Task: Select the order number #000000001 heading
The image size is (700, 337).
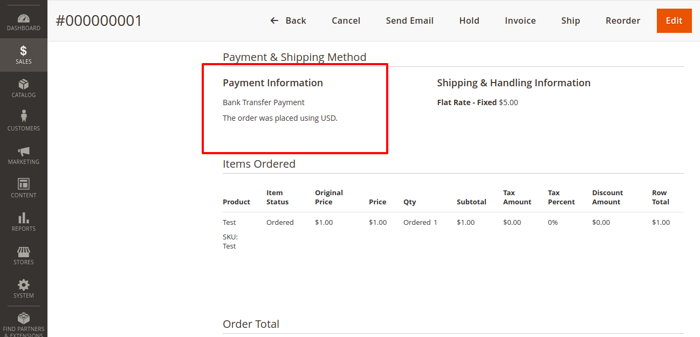Action: click(99, 20)
